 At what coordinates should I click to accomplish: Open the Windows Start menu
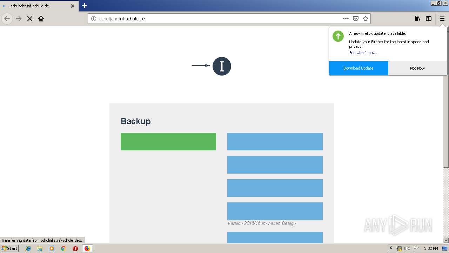10,248
